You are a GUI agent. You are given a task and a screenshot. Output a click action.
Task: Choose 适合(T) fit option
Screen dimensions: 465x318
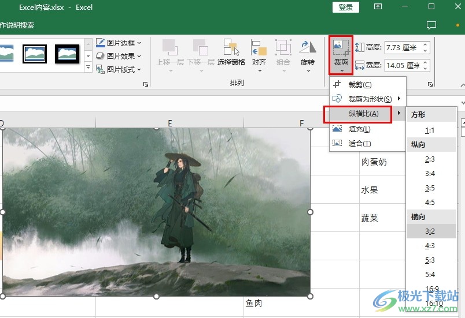pos(367,144)
